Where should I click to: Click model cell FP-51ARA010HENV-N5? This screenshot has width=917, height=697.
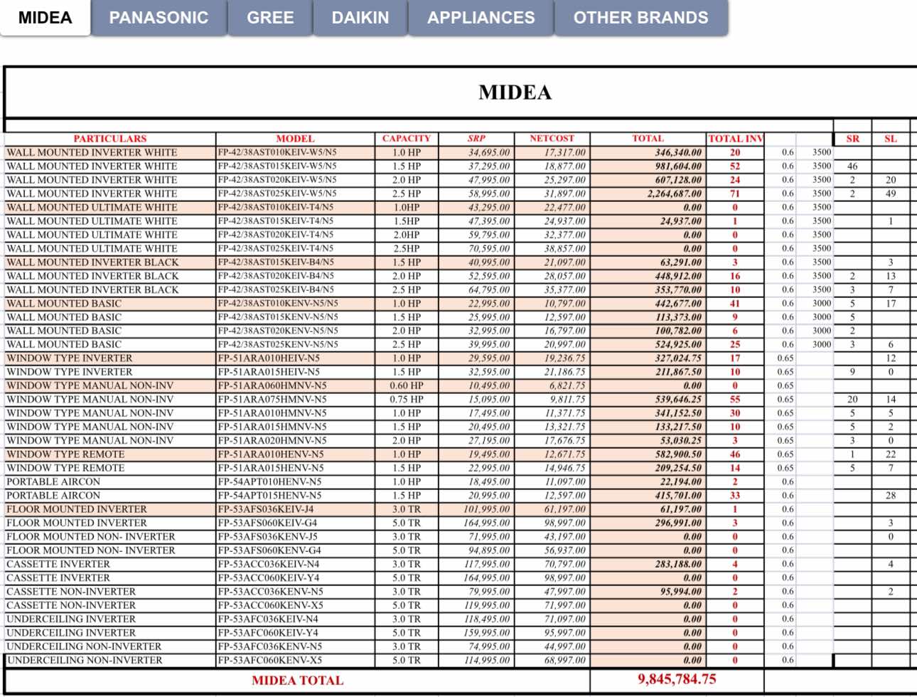click(x=295, y=454)
